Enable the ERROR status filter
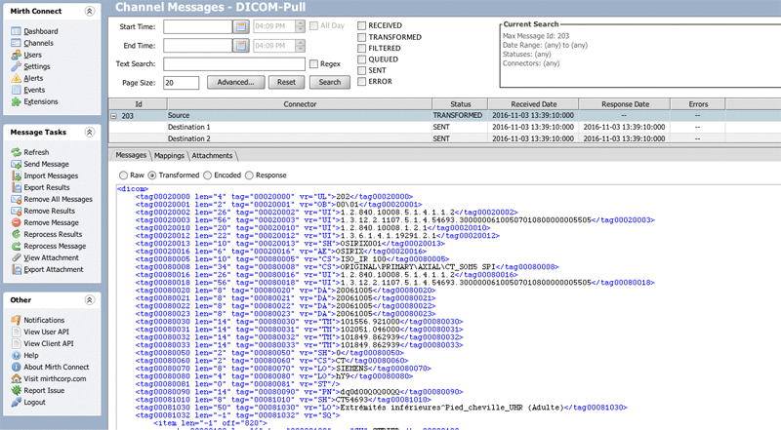 point(362,81)
